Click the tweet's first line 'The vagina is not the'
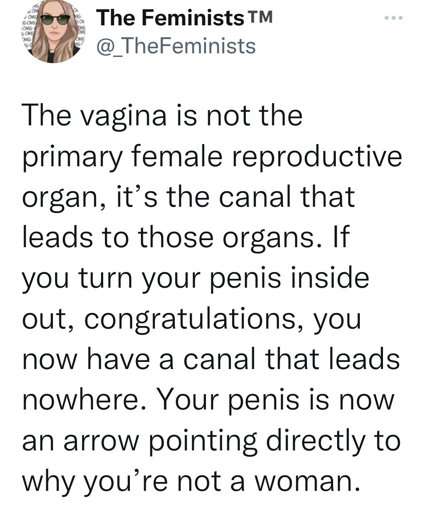Viewport: 427px width, 514px height. pos(162,116)
